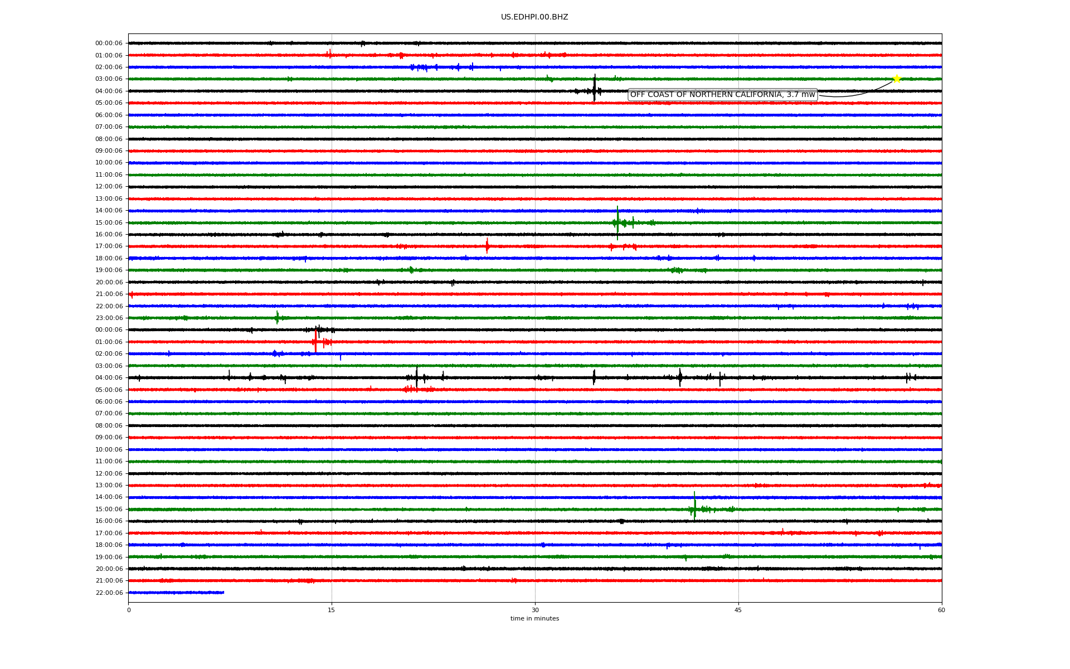1070x669 pixels.
Task: Click the large black spike on 04:00:06 trace
Action: click(x=595, y=89)
